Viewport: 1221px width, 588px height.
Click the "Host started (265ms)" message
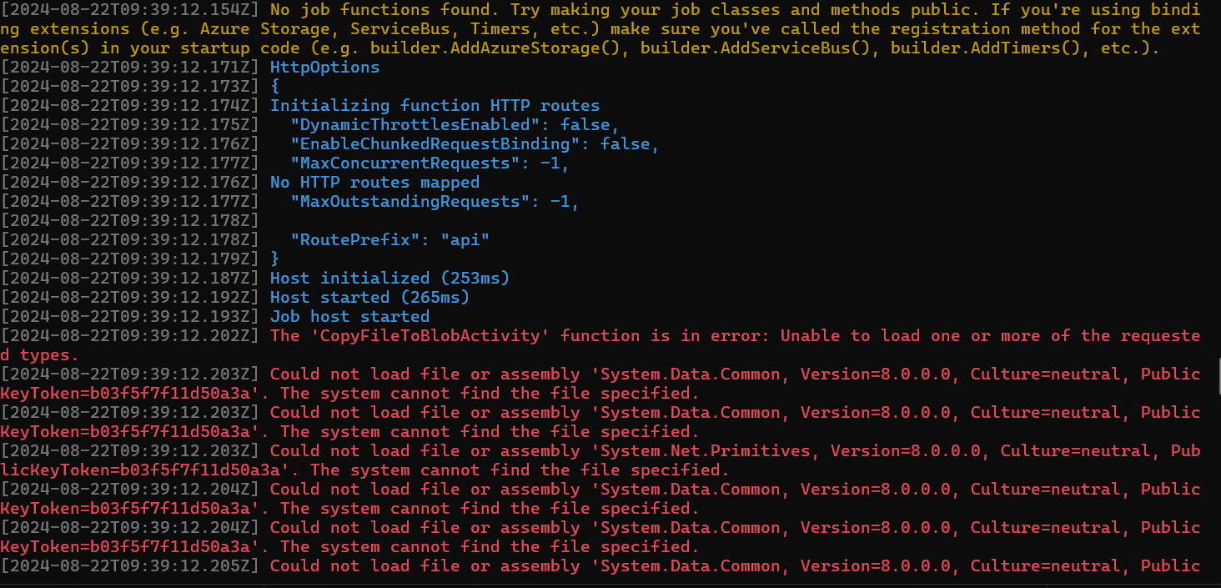click(369, 297)
